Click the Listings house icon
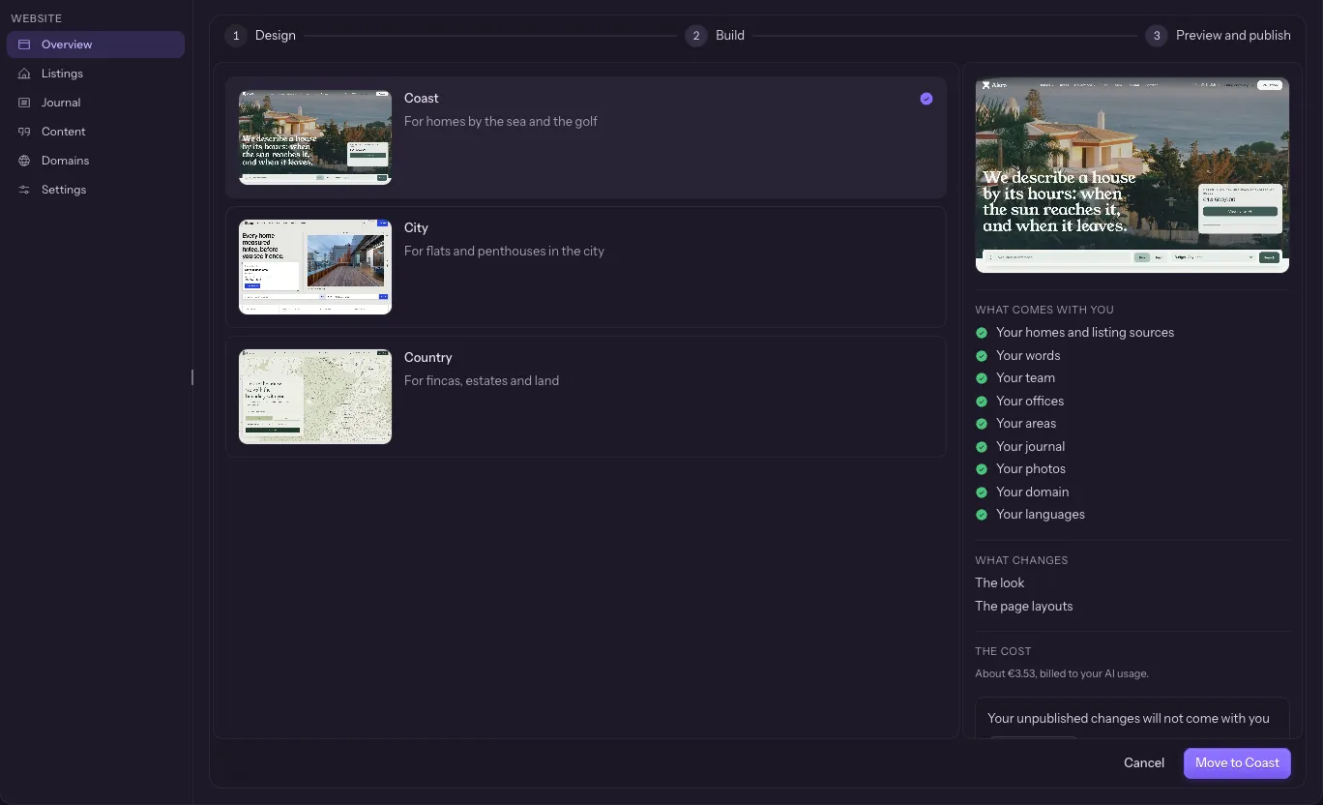This screenshot has width=1323, height=805. coord(24,74)
